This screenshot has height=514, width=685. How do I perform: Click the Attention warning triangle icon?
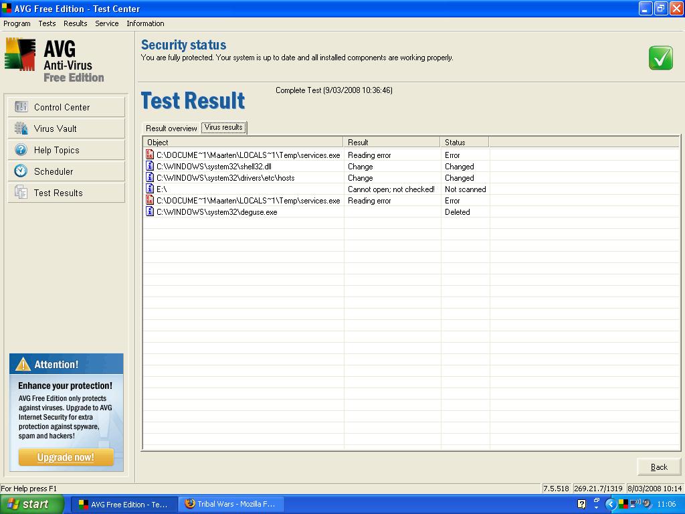(23, 364)
